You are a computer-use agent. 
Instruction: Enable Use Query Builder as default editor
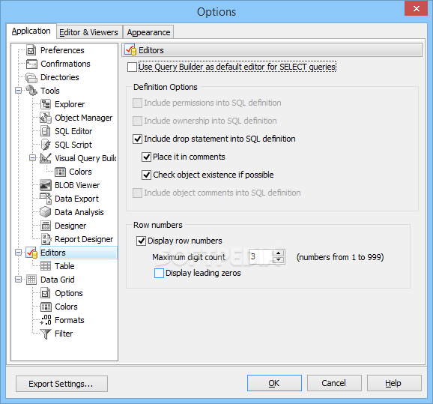[132, 67]
